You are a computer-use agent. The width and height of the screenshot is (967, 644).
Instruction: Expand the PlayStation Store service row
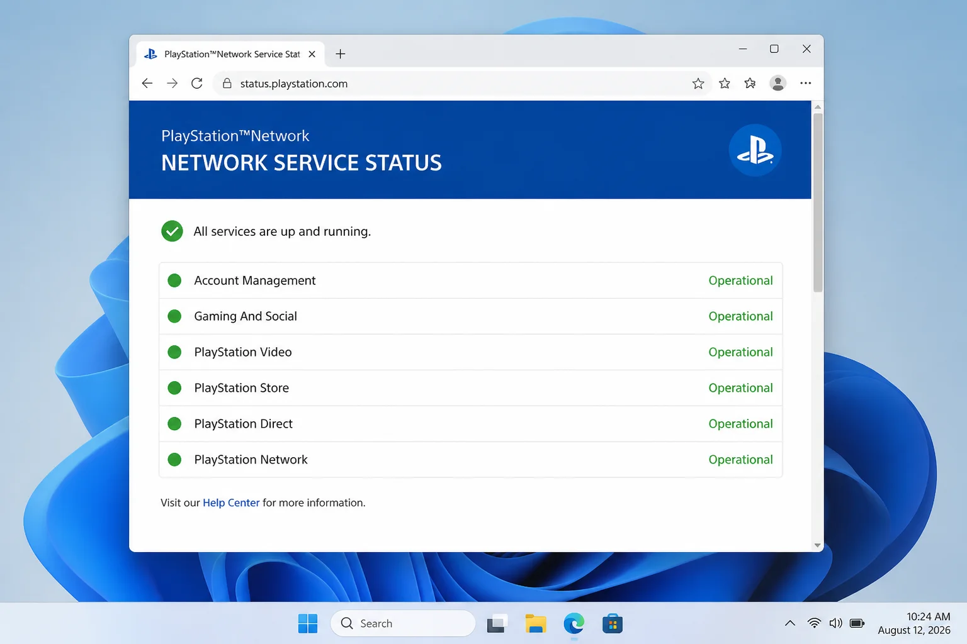pyautogui.click(x=471, y=388)
